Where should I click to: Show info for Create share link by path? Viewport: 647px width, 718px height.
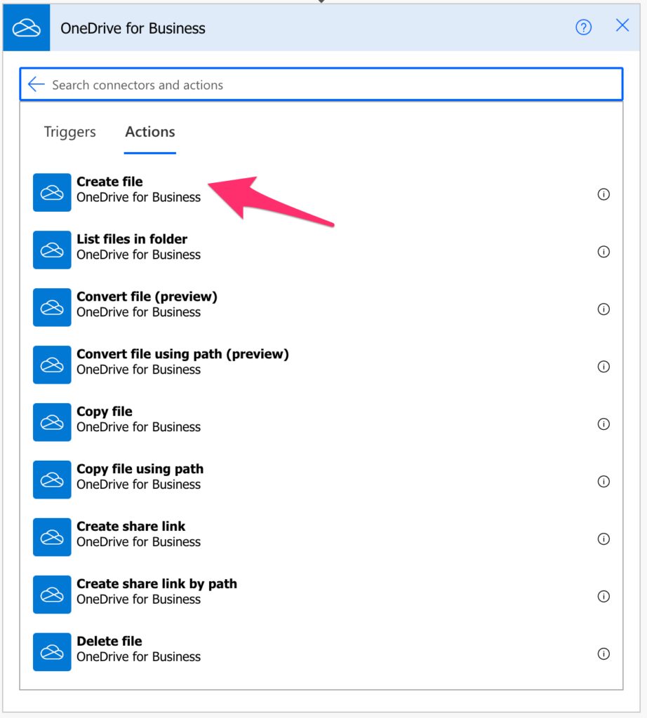click(x=603, y=597)
